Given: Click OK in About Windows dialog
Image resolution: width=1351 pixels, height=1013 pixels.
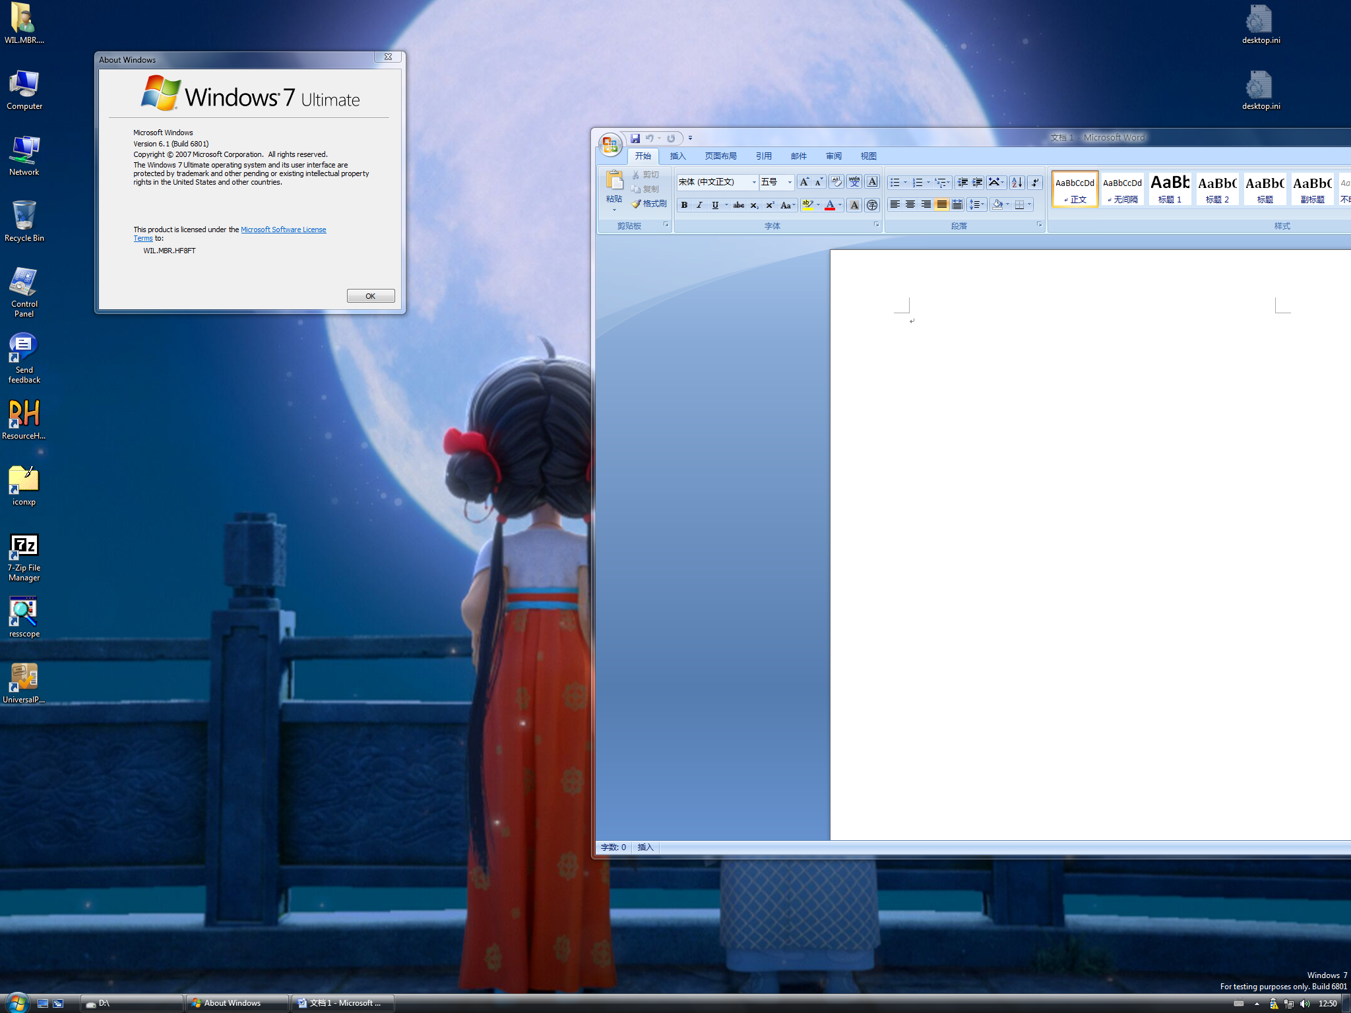Looking at the screenshot, I should coord(371,296).
